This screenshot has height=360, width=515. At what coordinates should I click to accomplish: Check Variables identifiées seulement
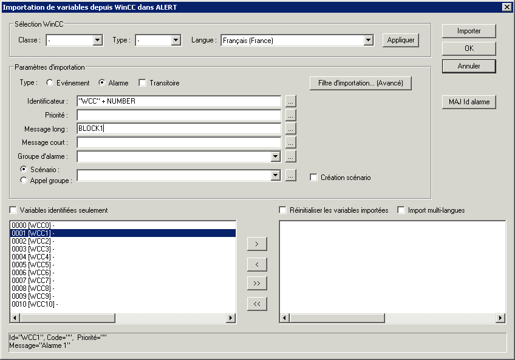tap(13, 210)
